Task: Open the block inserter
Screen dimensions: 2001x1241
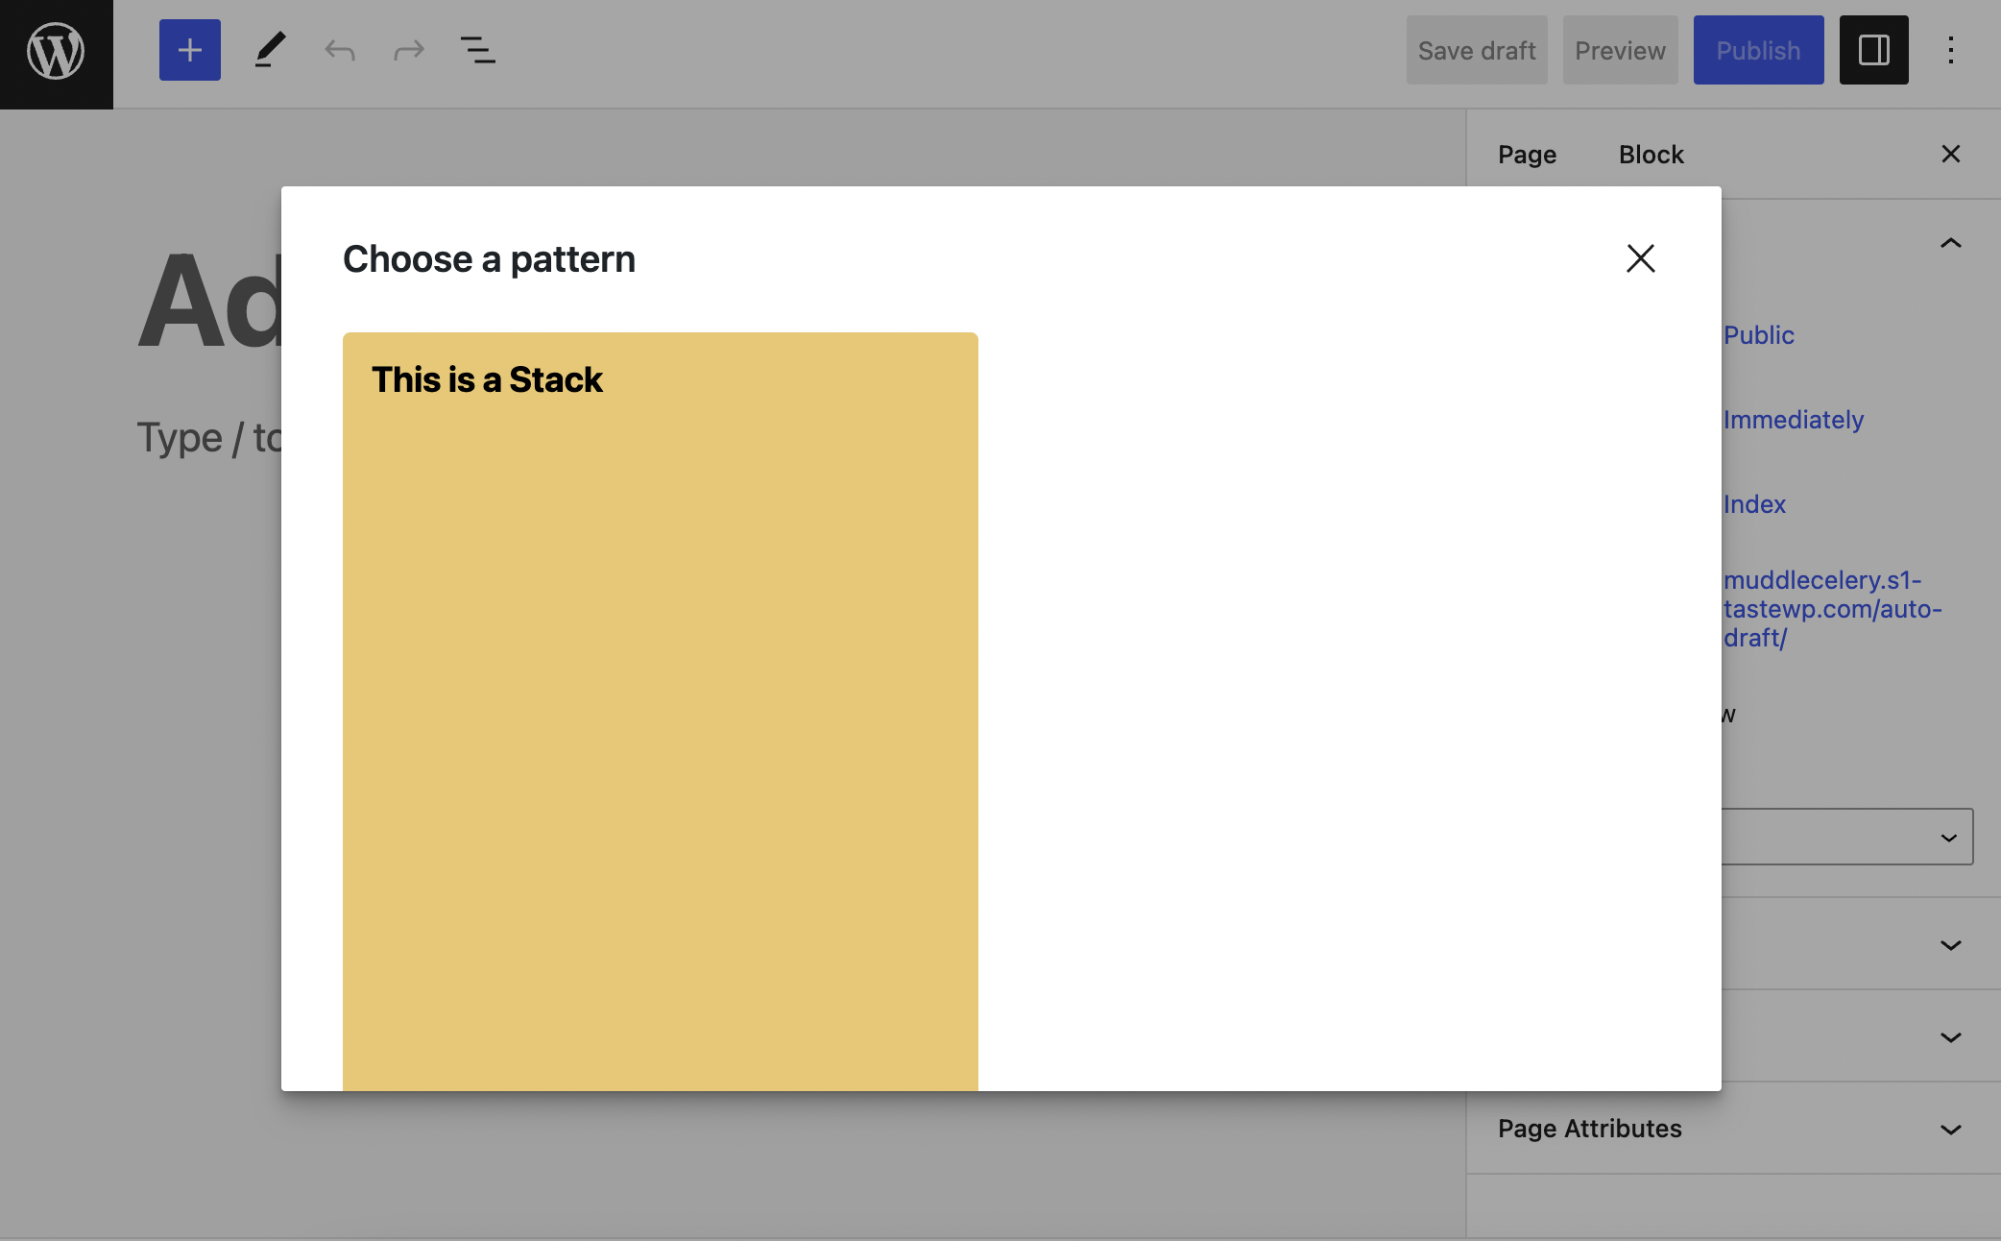Action: (x=189, y=50)
